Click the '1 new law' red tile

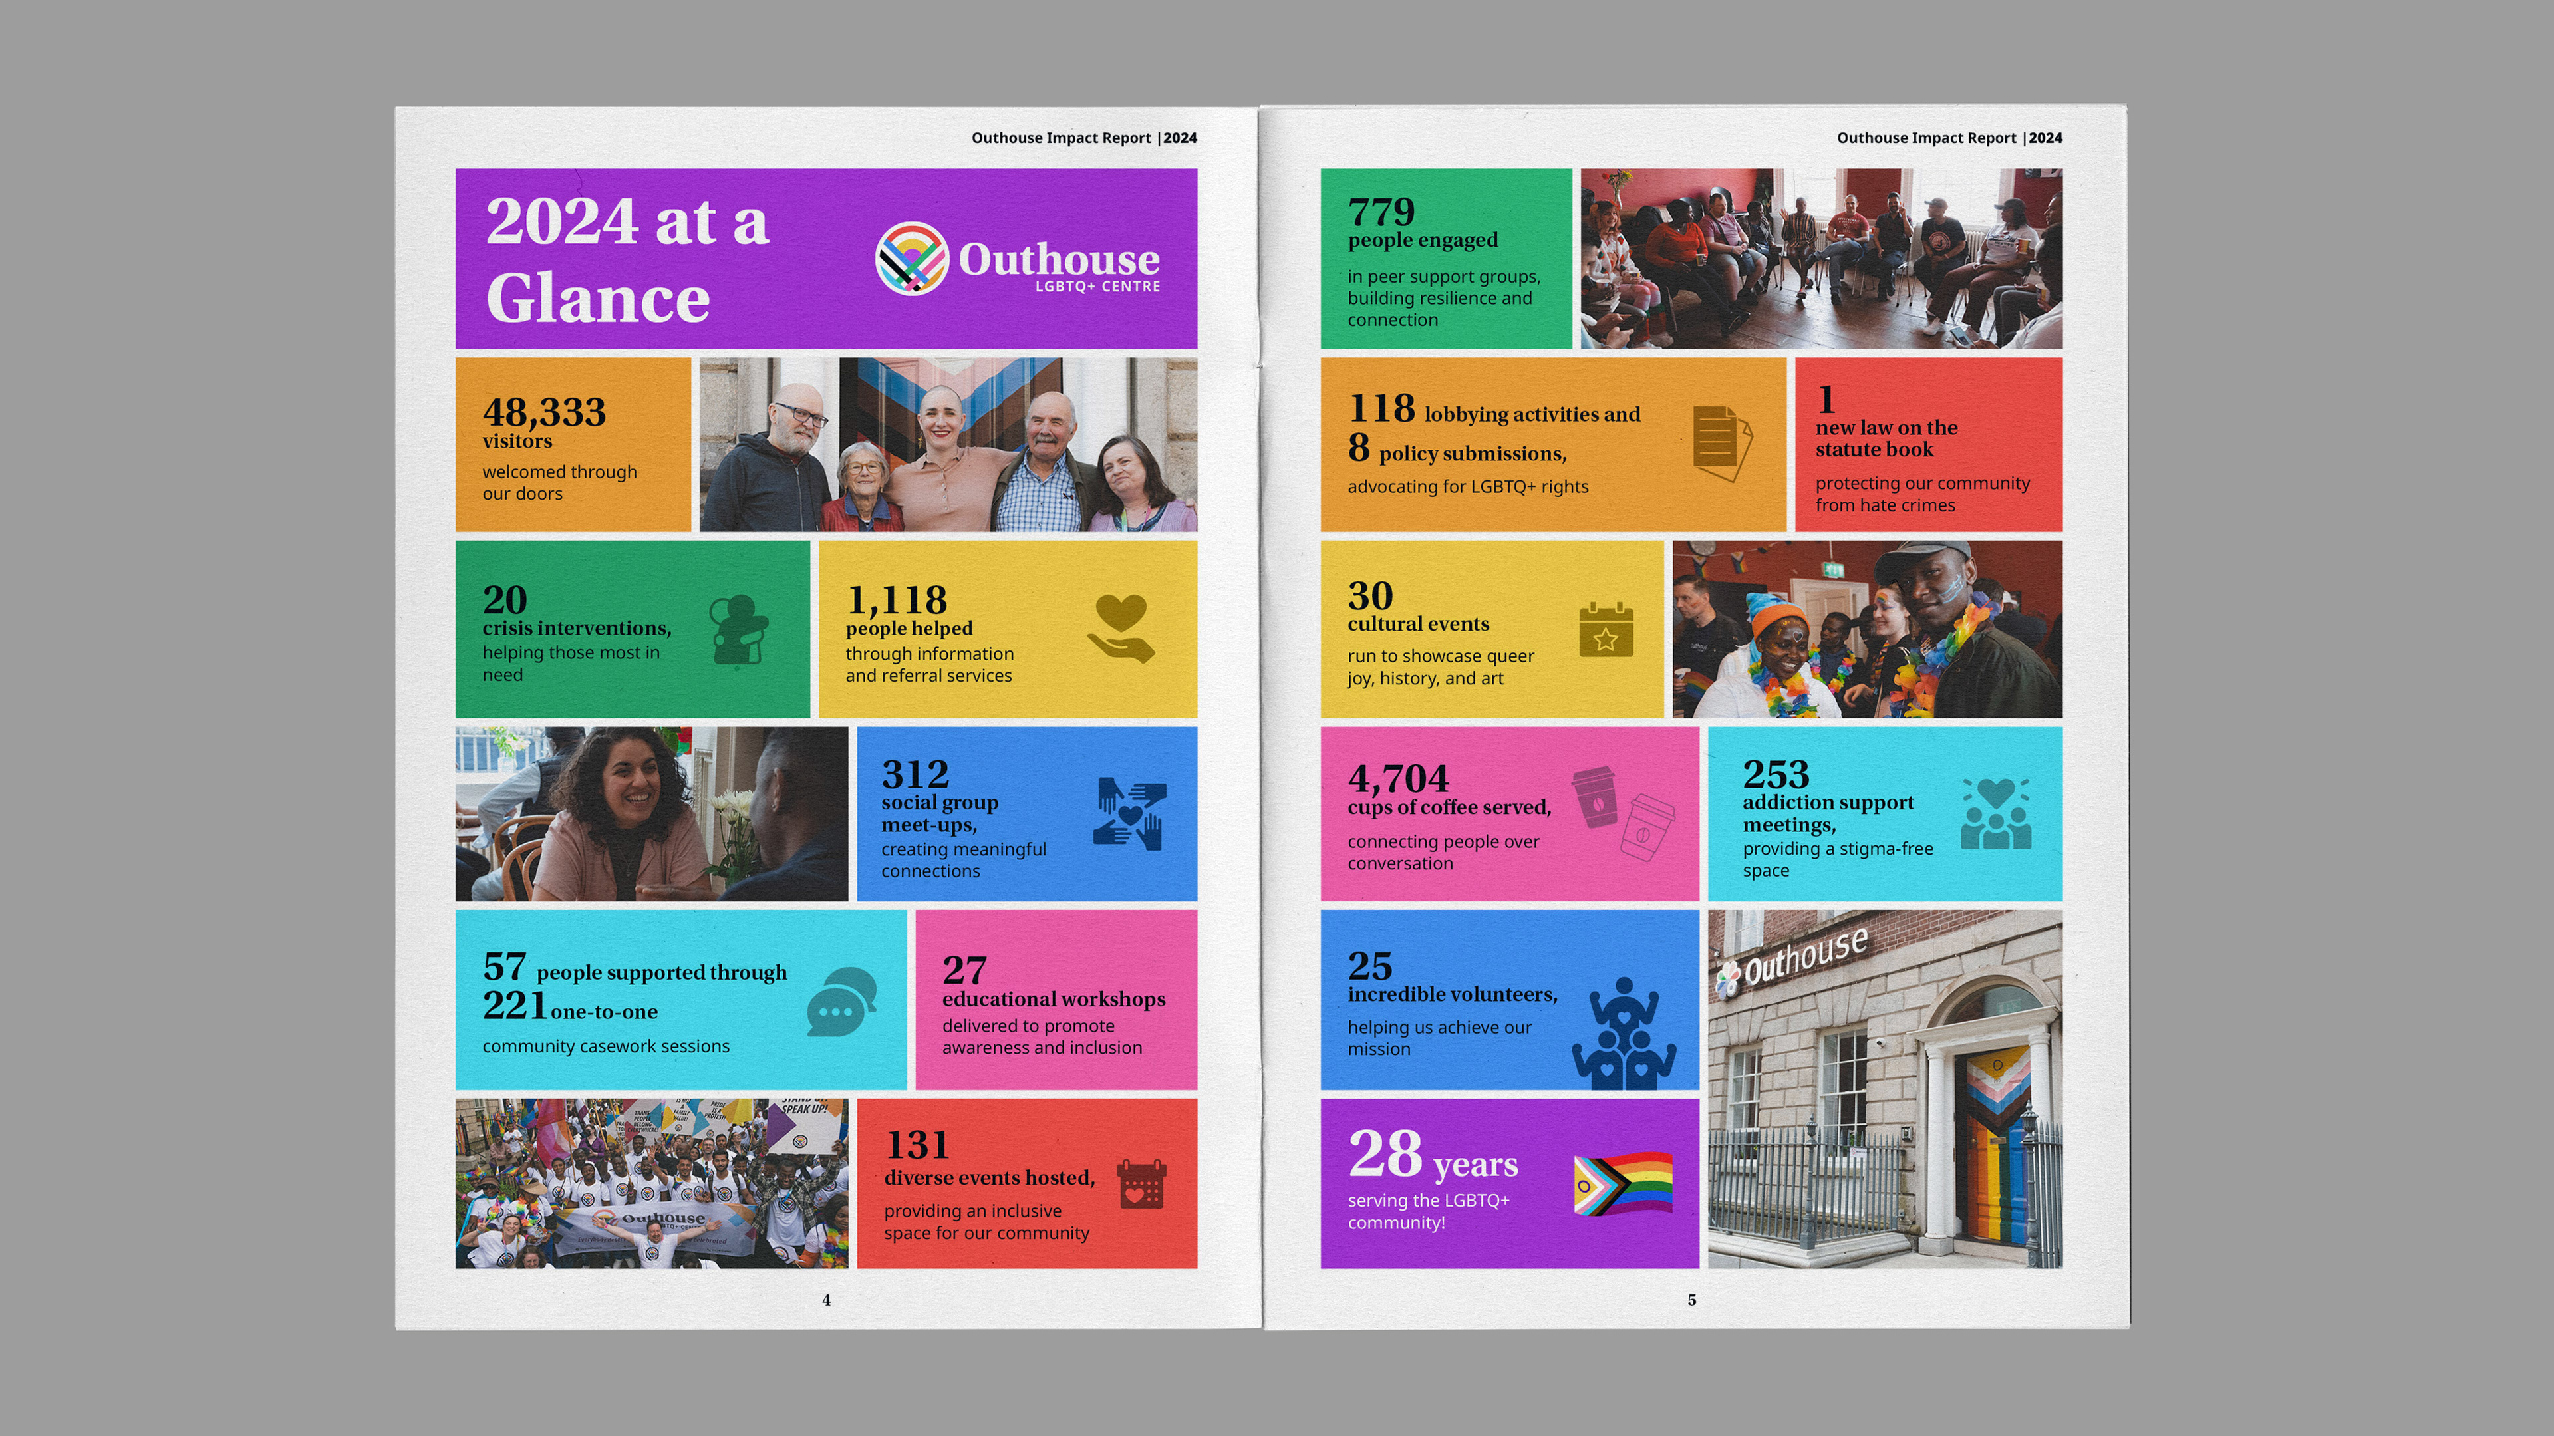click(x=1927, y=444)
